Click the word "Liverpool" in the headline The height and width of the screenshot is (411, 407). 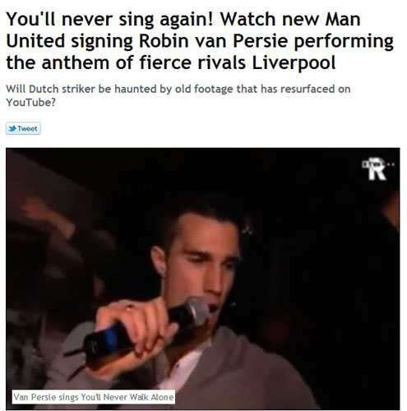[x=294, y=63]
